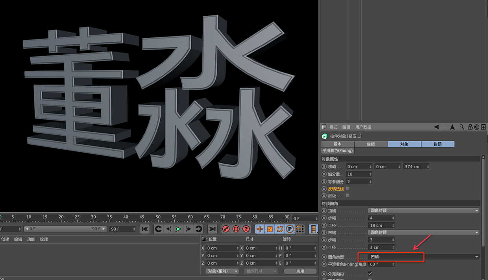The height and width of the screenshot is (280, 488).
Task: Open material manager 编辑 menu
Action: coord(18,239)
